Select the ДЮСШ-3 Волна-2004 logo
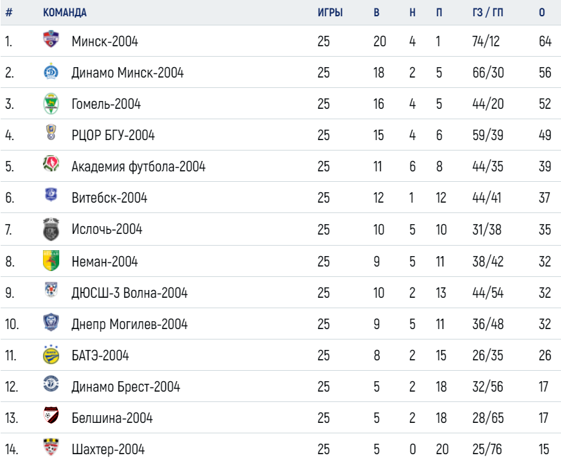This screenshot has width=561, height=462. (x=51, y=290)
